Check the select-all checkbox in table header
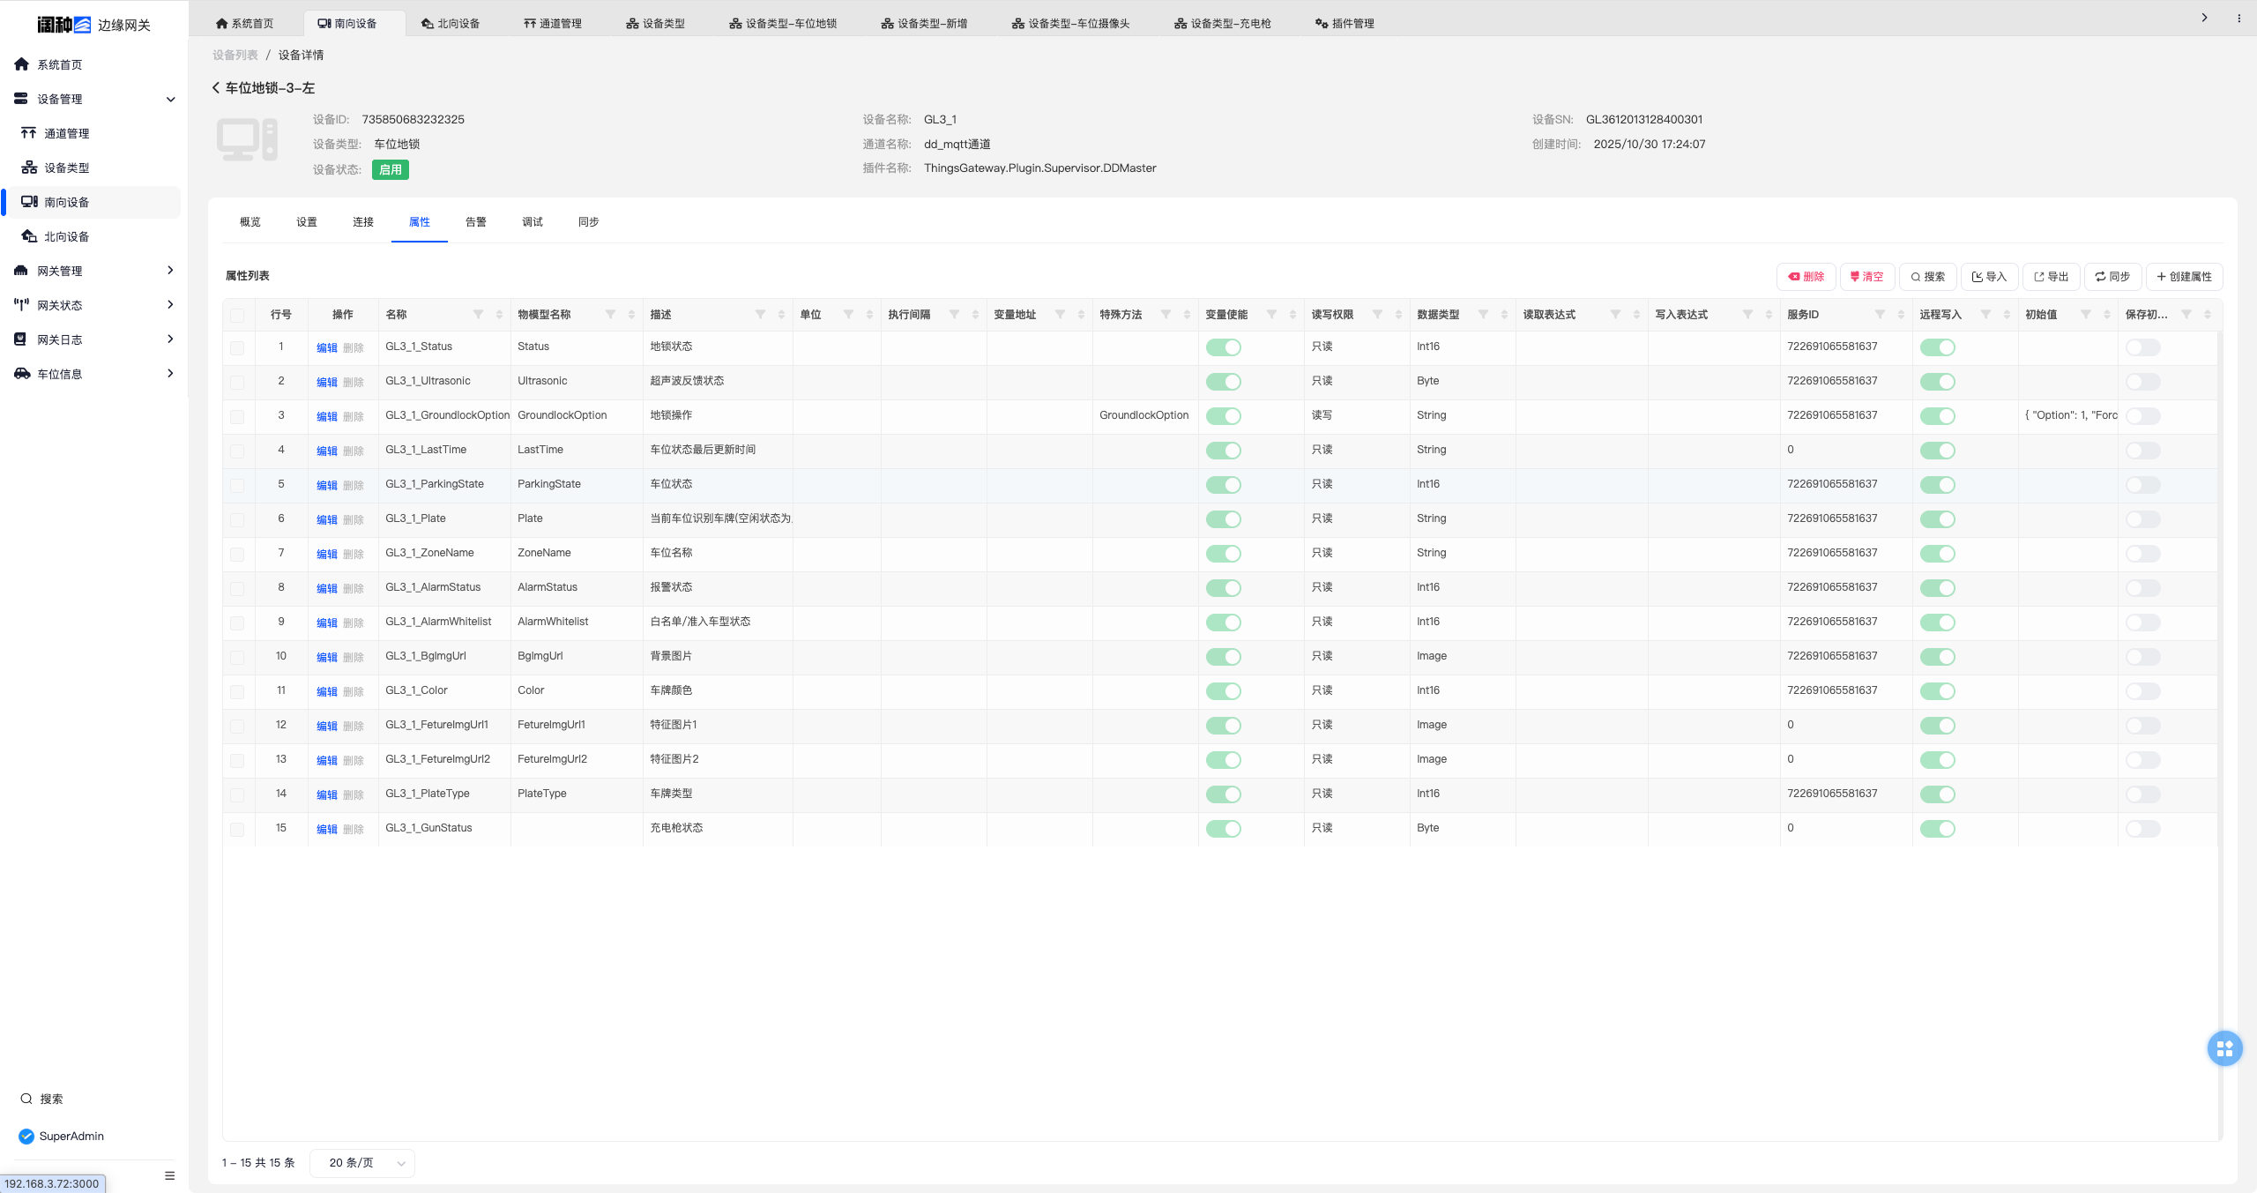This screenshot has width=2257, height=1193. coord(237,315)
